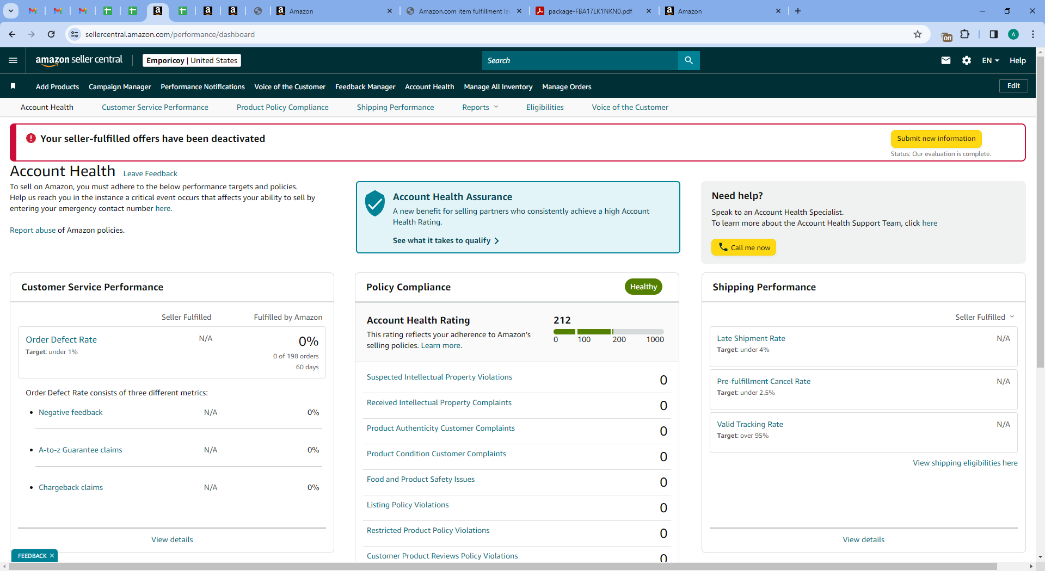
Task: Click View shipping eligibilities here
Action: click(965, 463)
